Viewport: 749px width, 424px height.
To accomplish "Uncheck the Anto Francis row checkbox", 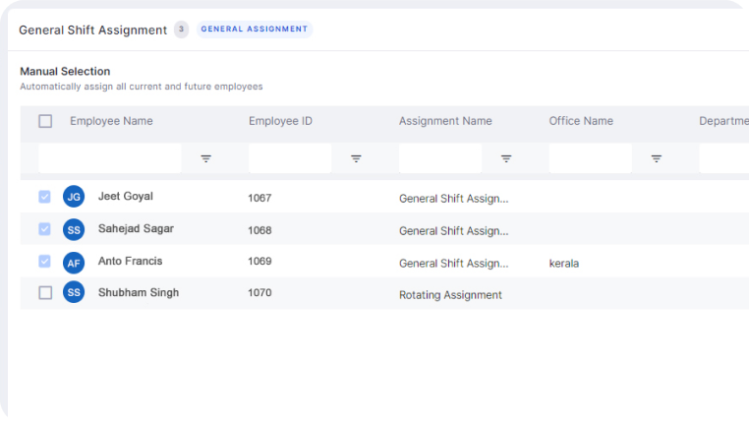I will point(44,261).
